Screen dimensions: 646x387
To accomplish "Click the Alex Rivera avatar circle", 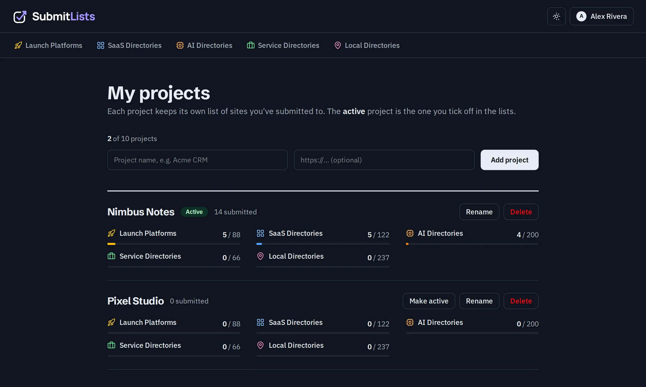I will (x=581, y=17).
